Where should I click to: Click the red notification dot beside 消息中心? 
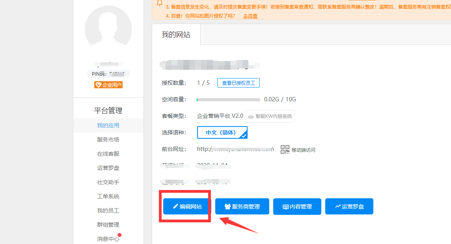(x=119, y=236)
